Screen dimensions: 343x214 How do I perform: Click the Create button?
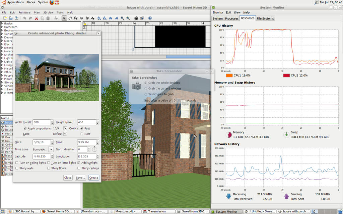click(94, 178)
